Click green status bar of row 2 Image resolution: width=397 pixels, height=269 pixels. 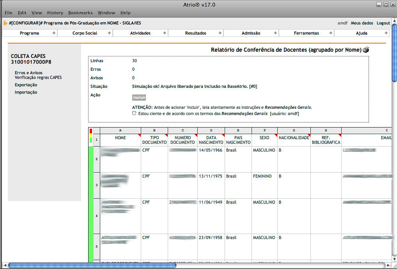(x=91, y=159)
